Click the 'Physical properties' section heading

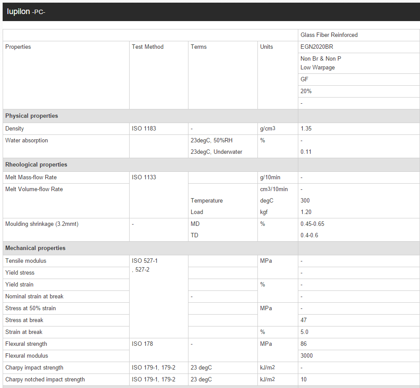pyautogui.click(x=32, y=116)
